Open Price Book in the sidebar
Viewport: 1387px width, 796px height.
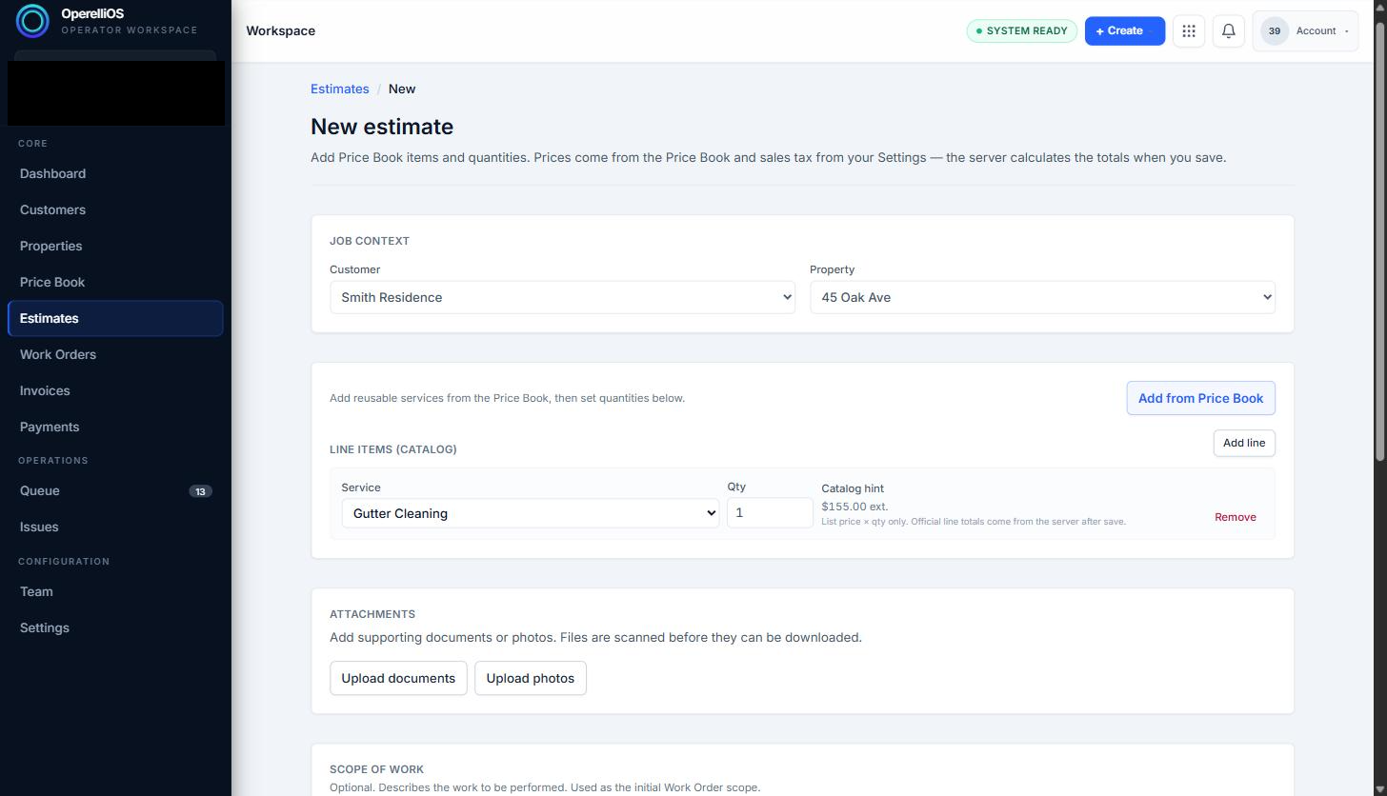pyautogui.click(x=52, y=282)
